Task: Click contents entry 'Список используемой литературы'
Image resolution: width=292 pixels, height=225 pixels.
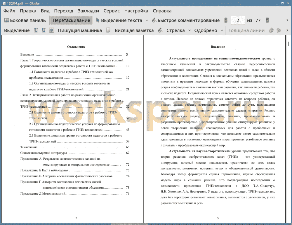Action: click(44, 153)
